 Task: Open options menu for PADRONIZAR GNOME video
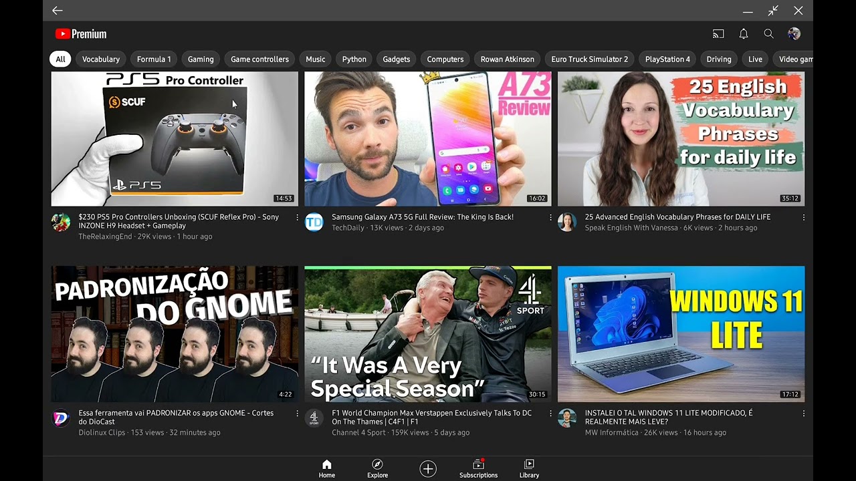tap(298, 414)
